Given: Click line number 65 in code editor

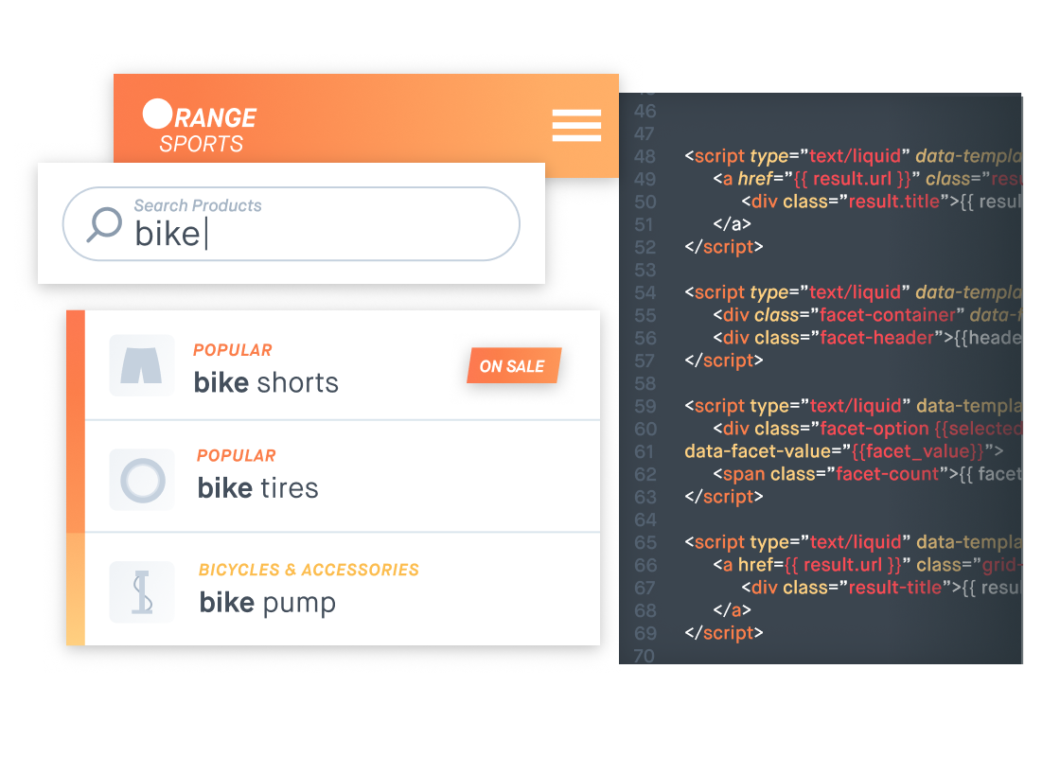Looking at the screenshot, I should click(645, 543).
